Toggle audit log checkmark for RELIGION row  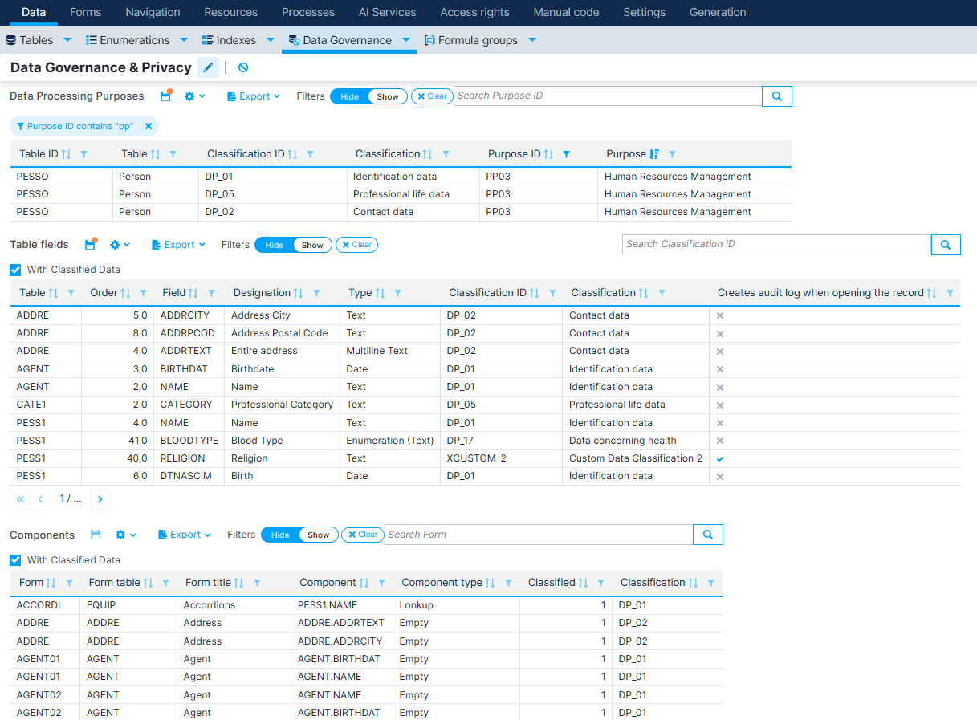tap(720, 458)
